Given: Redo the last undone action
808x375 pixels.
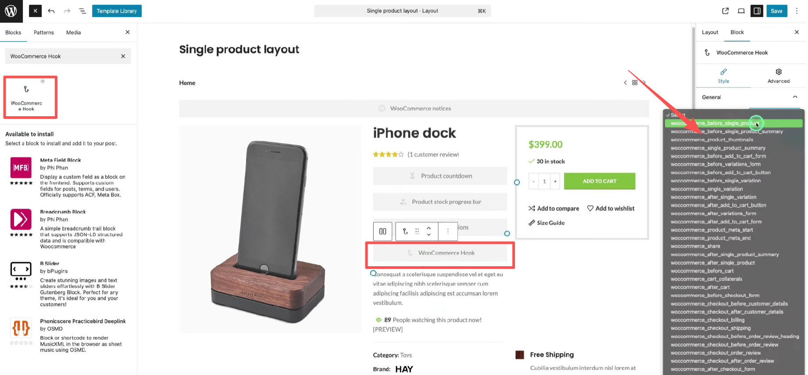Looking at the screenshot, I should [67, 11].
